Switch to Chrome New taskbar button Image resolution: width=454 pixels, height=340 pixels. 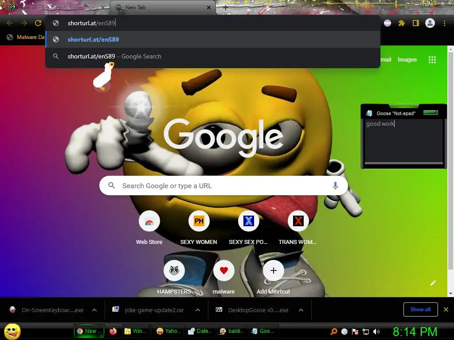pyautogui.click(x=89, y=331)
